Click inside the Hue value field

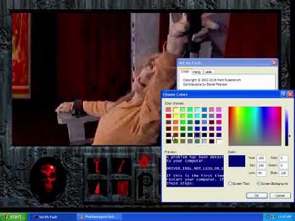[261, 158]
